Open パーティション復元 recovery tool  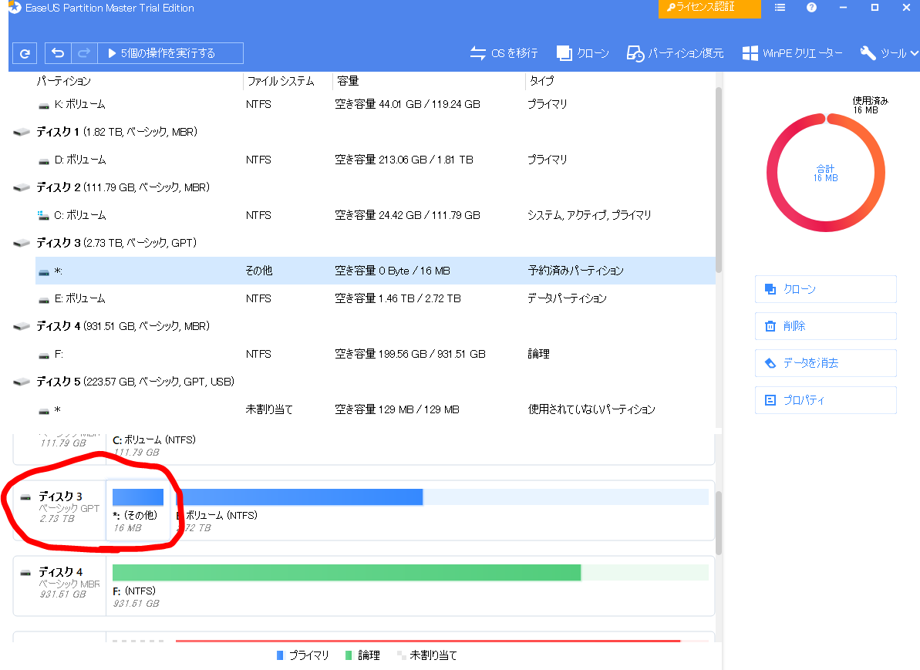(676, 53)
